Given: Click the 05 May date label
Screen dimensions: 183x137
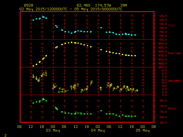Looking at the screenshot, I should tap(142, 131).
